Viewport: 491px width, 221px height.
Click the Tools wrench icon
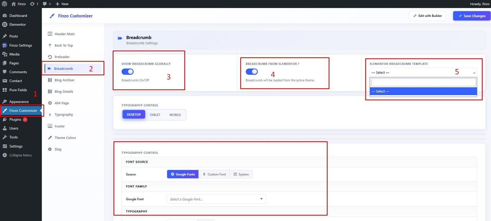click(x=5, y=137)
